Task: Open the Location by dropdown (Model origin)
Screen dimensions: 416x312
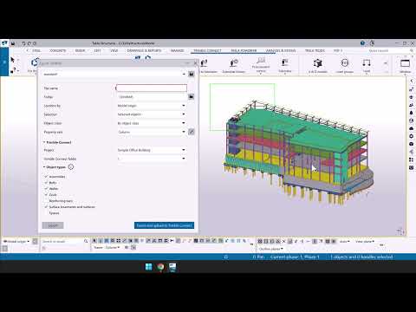Action: click(152, 106)
